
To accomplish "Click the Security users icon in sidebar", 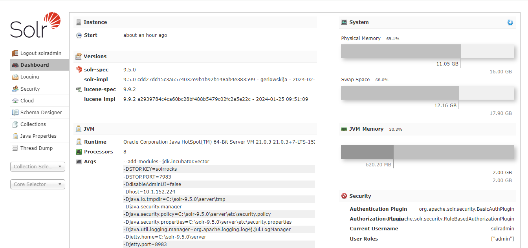I will (15, 89).
